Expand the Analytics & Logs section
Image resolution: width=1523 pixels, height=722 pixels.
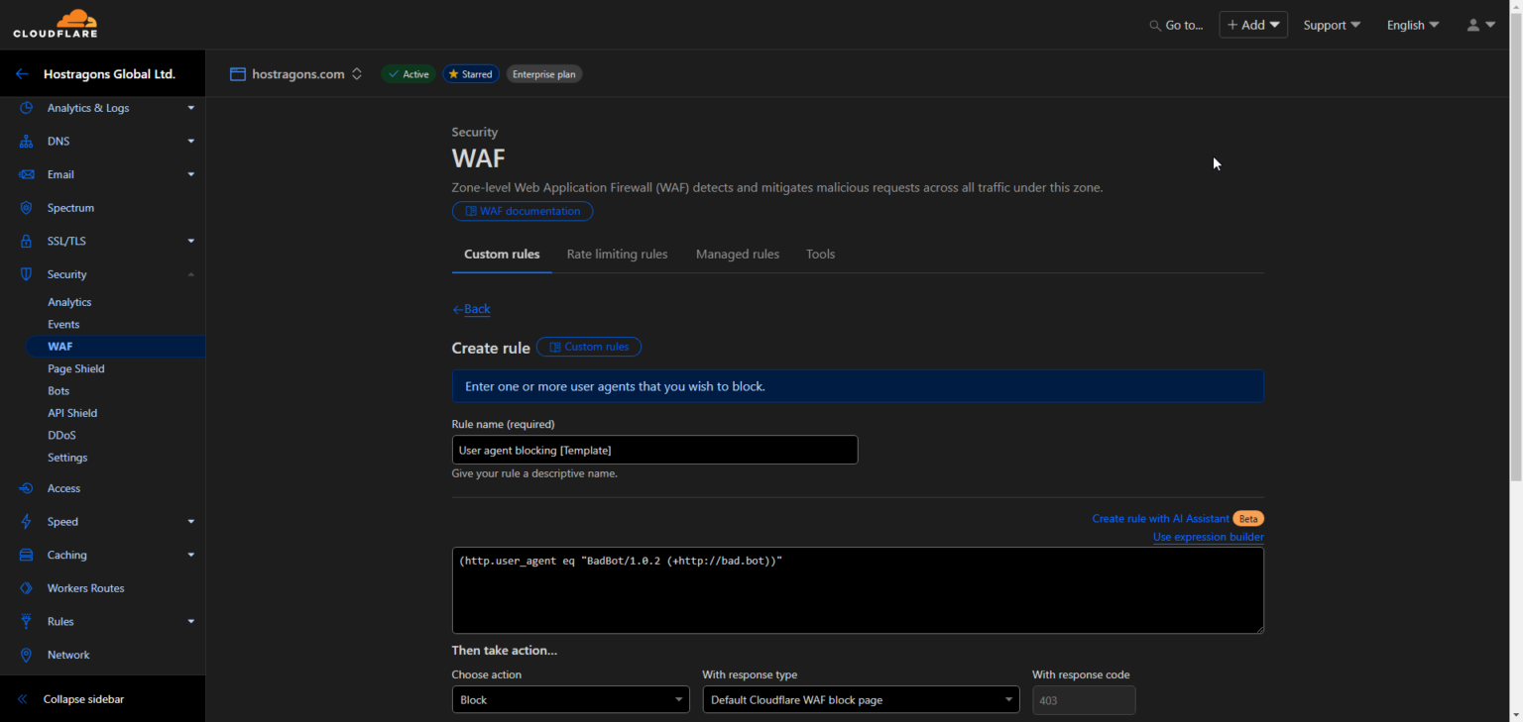pos(190,108)
